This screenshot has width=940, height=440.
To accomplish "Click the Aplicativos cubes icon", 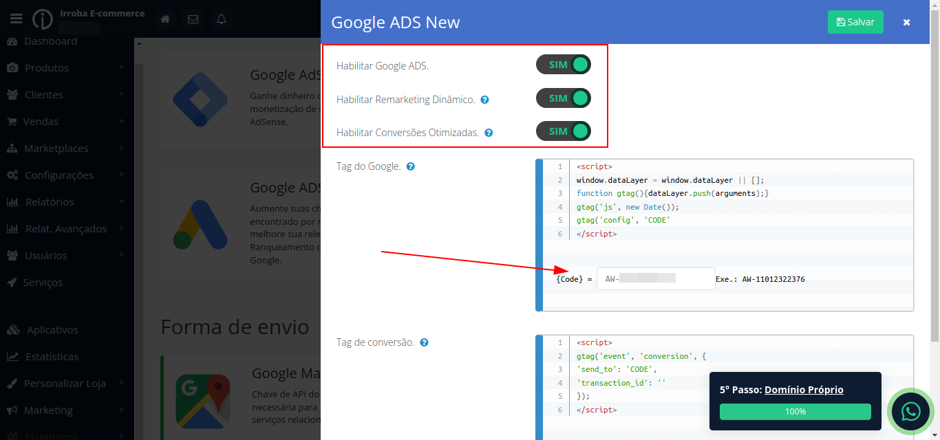I will [x=14, y=330].
